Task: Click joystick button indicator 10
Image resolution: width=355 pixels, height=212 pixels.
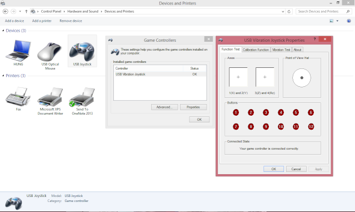Action: [281, 126]
